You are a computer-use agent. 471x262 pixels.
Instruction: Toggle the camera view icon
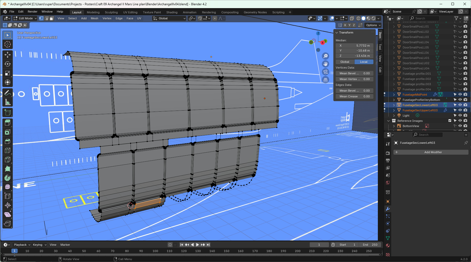point(326,72)
